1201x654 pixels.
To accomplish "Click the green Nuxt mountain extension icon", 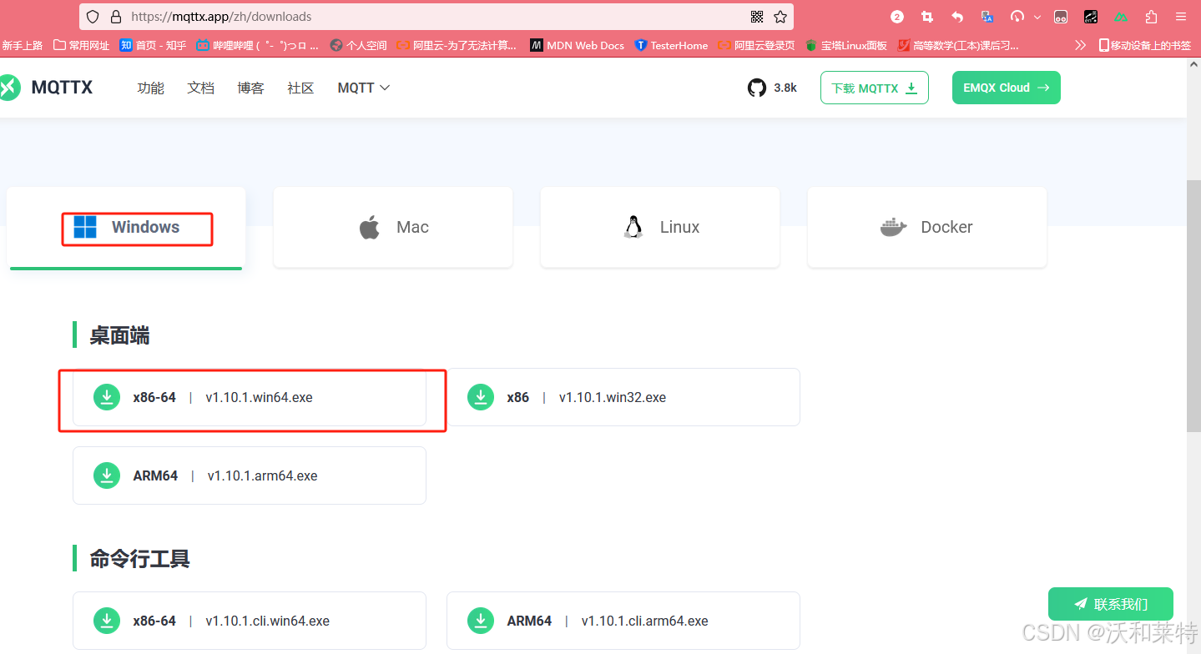I will pyautogui.click(x=1121, y=17).
